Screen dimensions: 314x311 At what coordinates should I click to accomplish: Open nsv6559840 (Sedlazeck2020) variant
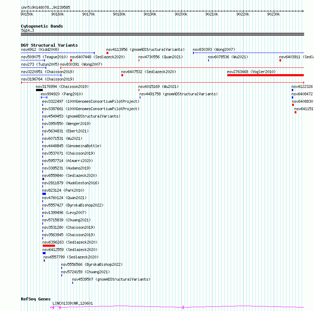click(x=70, y=175)
